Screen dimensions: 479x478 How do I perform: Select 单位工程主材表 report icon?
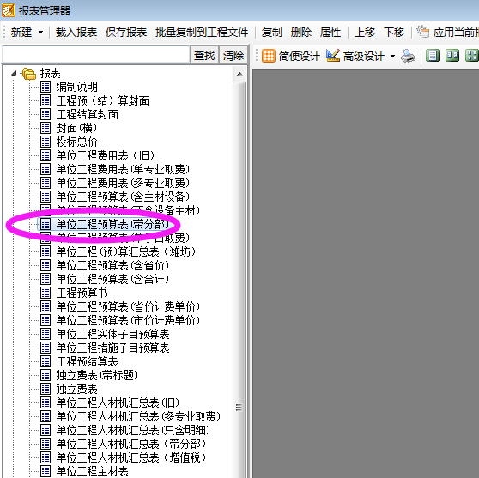(45, 471)
